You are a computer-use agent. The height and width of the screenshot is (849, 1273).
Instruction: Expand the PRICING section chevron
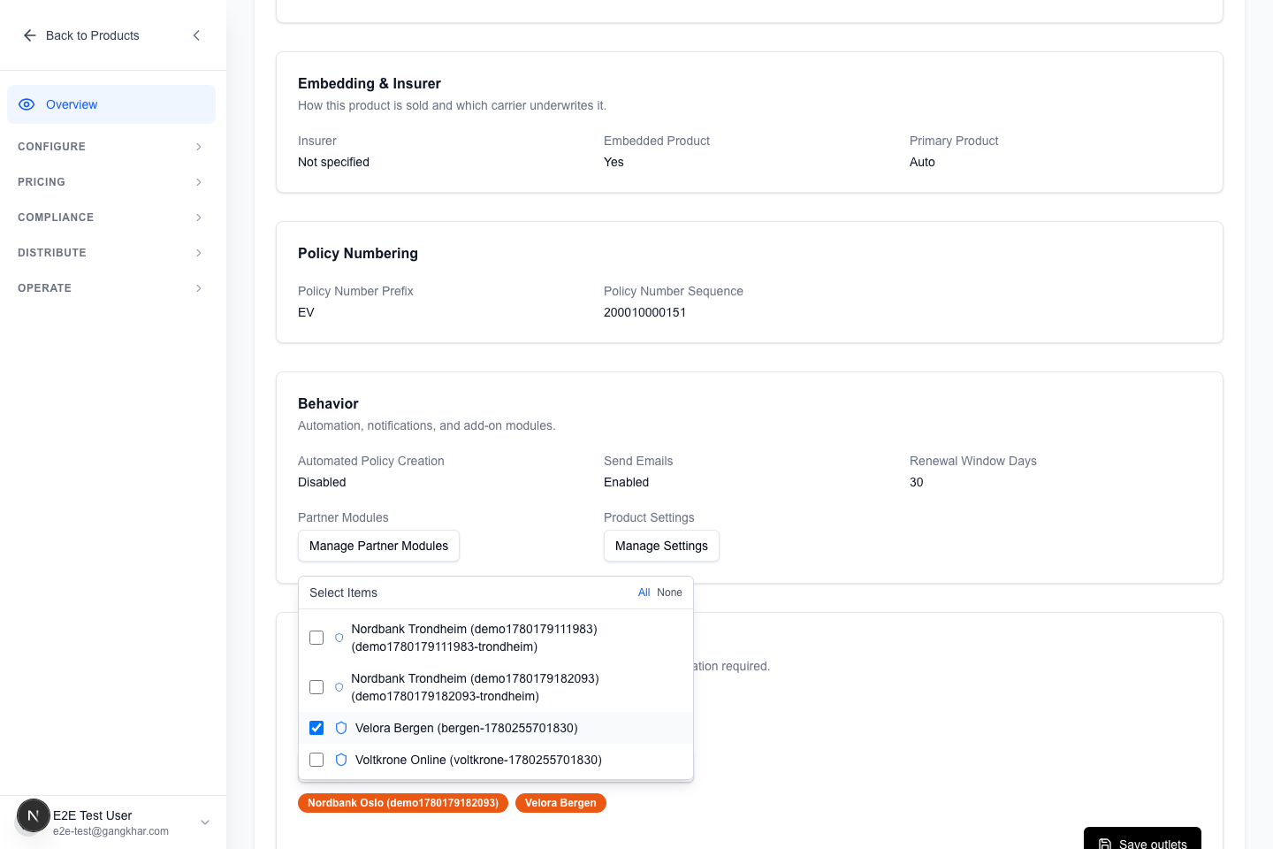click(x=199, y=182)
